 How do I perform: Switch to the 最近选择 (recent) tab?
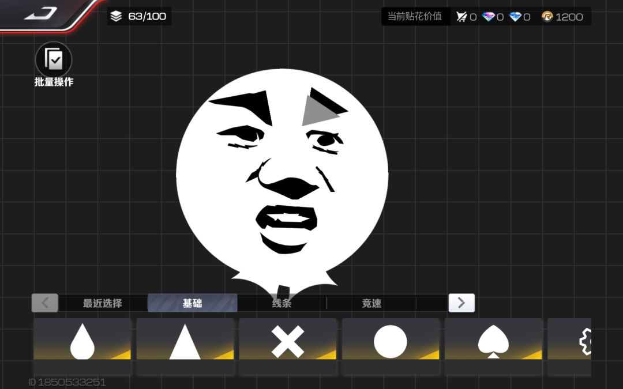click(103, 303)
